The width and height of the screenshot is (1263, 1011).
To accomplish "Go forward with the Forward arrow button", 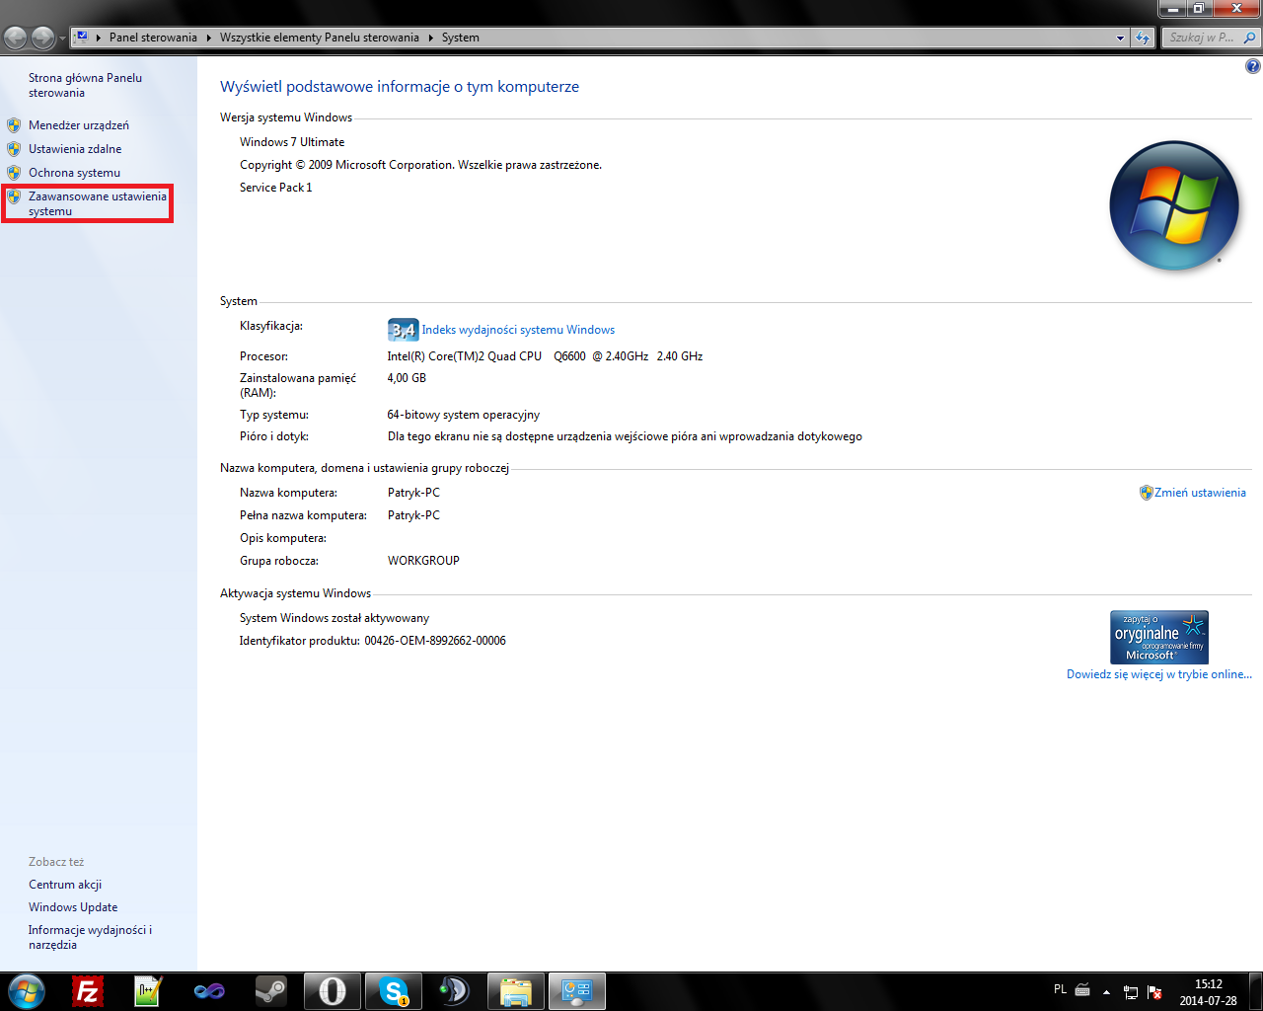I will 43,38.
